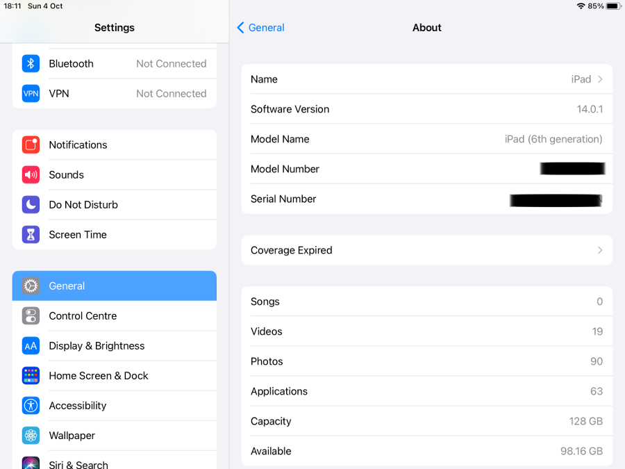
Task: Tap the Wi-Fi status icon
Action: (581, 6)
